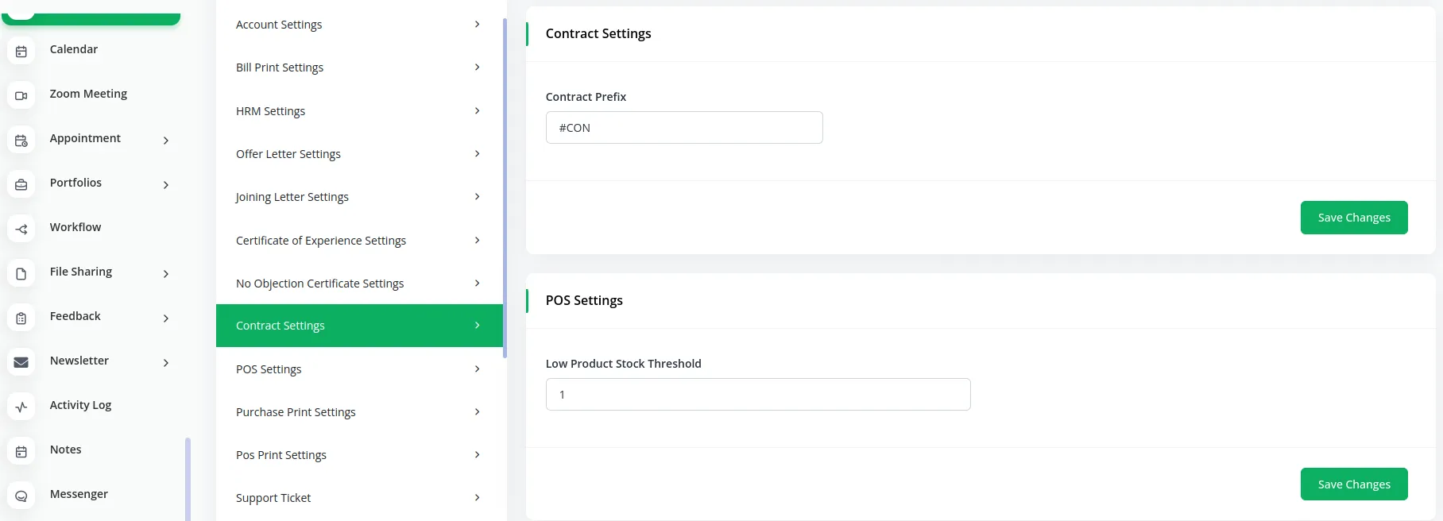Click the File Sharing document icon

[21, 274]
